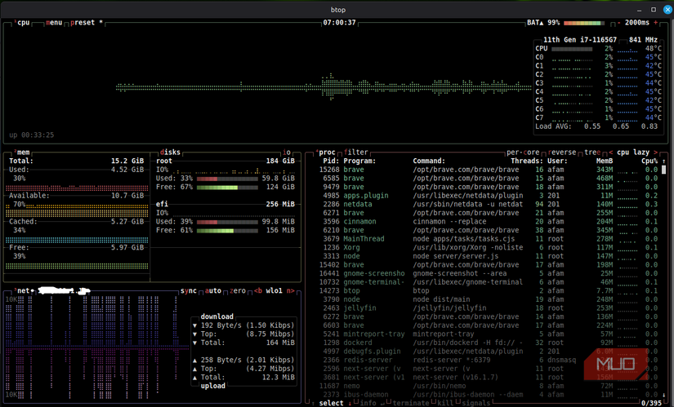The height and width of the screenshot is (407, 674).
Task: Toggle per-core process CPU usage
Action: click(x=523, y=153)
